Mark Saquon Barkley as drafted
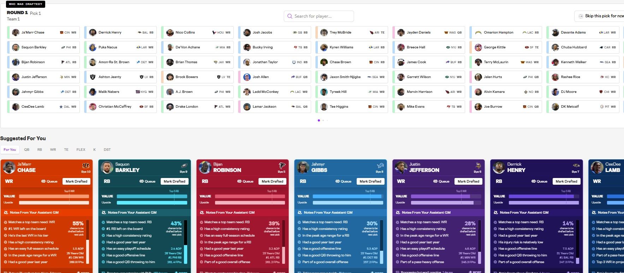This screenshot has height=273, width=624. pyautogui.click(x=174, y=182)
